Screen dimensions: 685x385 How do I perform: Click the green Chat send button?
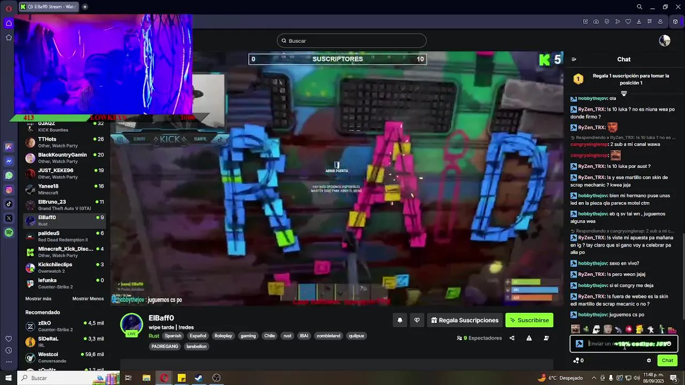tap(667, 360)
